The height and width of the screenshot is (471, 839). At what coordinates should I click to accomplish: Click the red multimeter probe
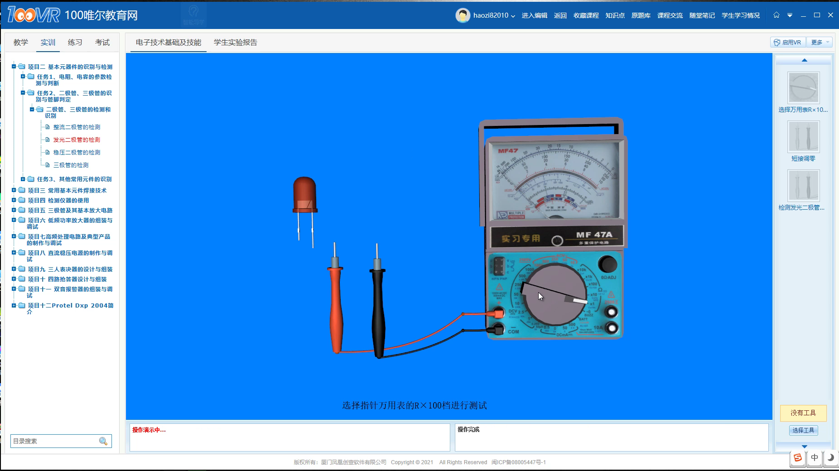(x=336, y=308)
